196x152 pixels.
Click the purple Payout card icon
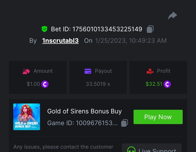pyautogui.click(x=88, y=71)
